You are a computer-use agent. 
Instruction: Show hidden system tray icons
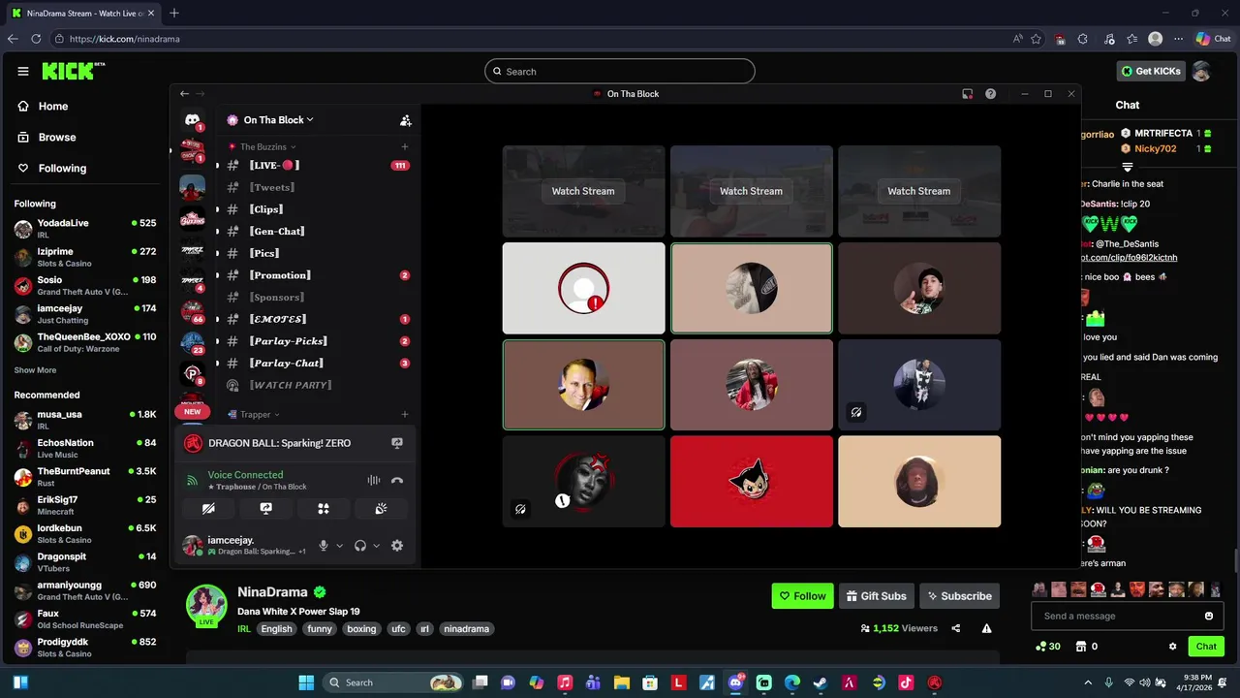(x=1087, y=682)
